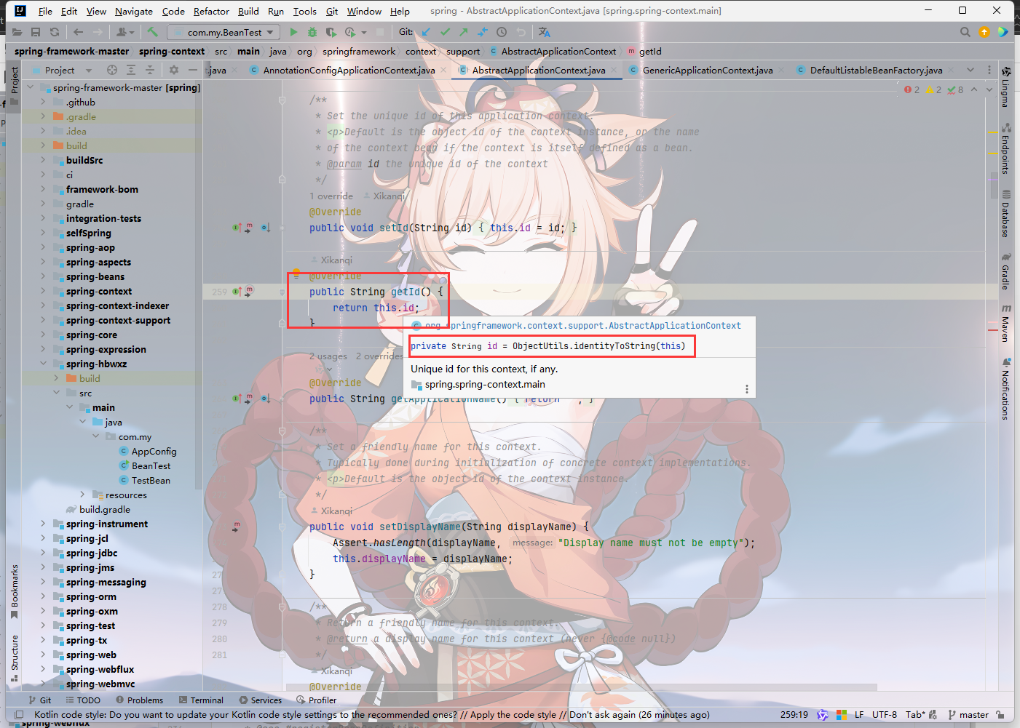The image size is (1020, 728).
Task: Hide the Project panel with minus icon
Action: 192,70
